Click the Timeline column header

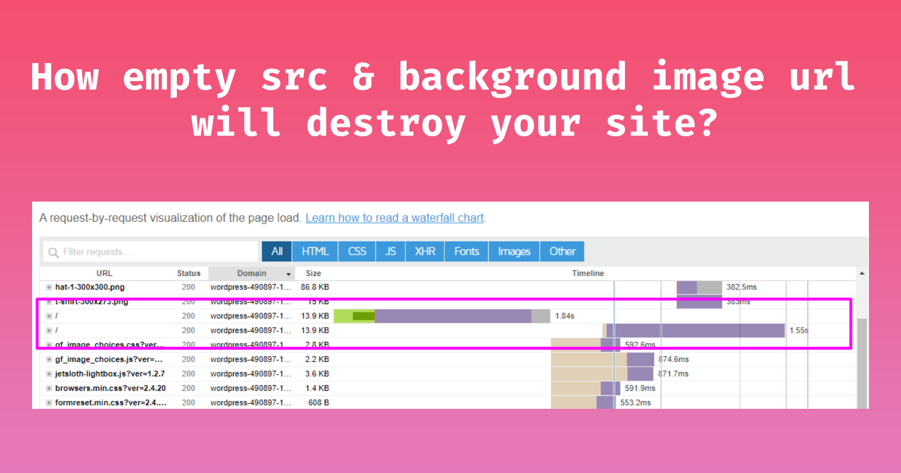pos(588,273)
